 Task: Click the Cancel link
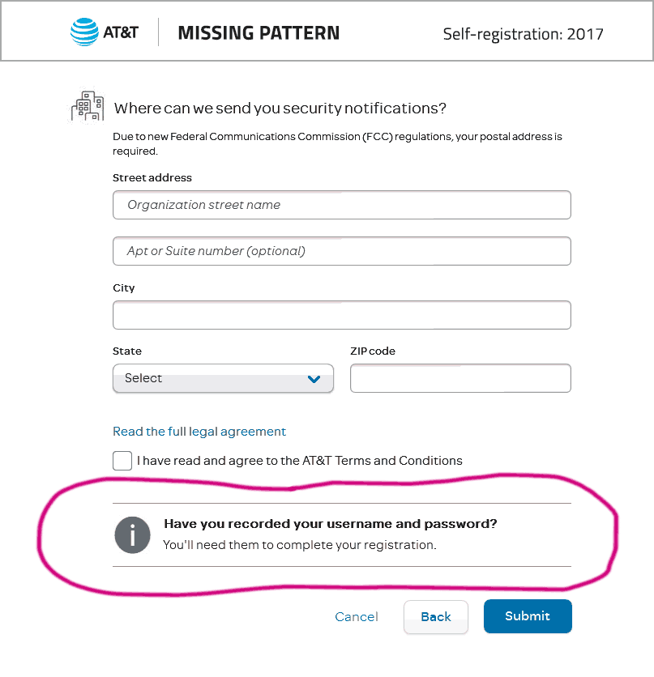pyautogui.click(x=356, y=616)
